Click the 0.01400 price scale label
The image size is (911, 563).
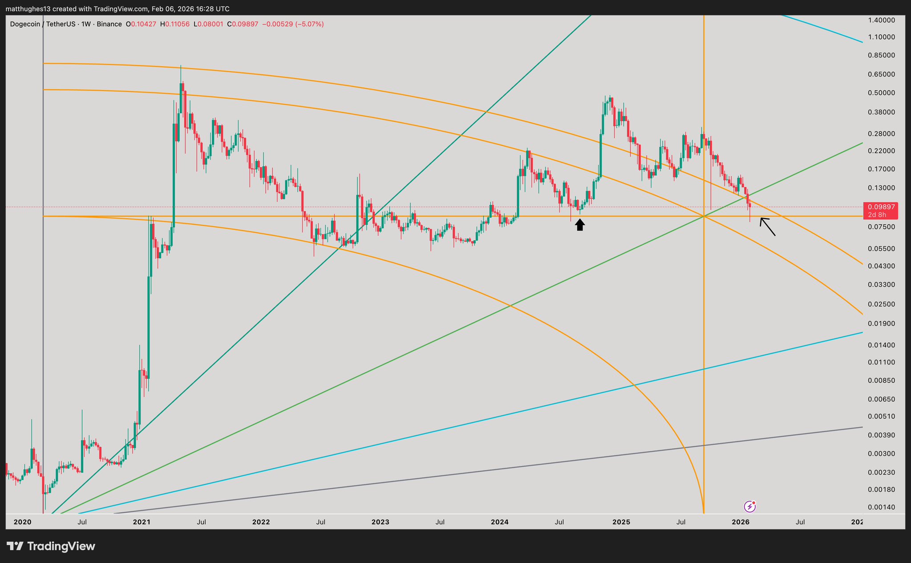881,345
